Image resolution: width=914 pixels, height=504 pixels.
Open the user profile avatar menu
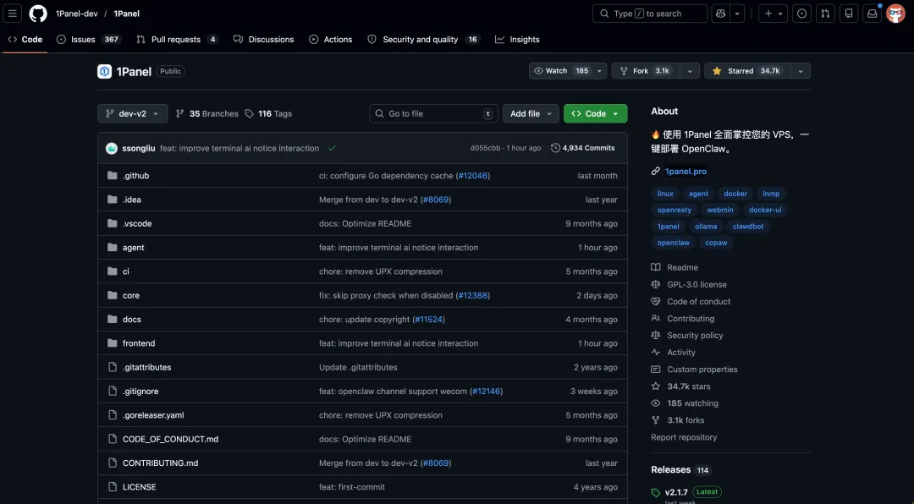895,14
